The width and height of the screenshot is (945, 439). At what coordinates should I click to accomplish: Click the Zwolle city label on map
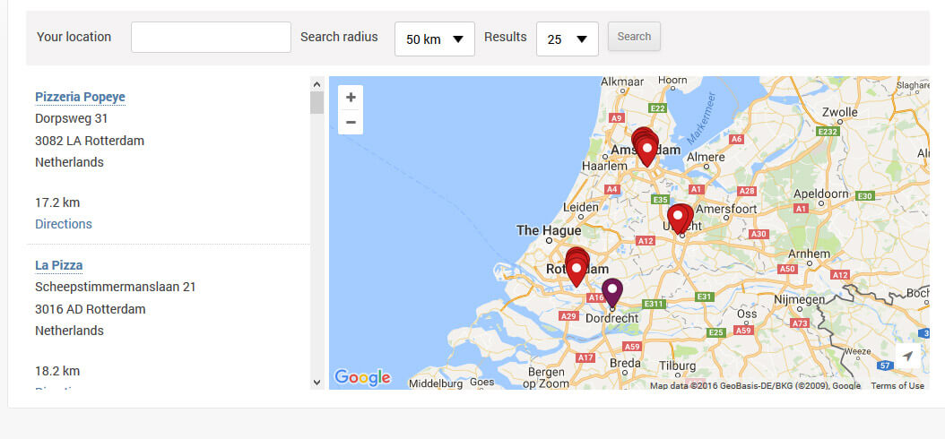(x=840, y=112)
